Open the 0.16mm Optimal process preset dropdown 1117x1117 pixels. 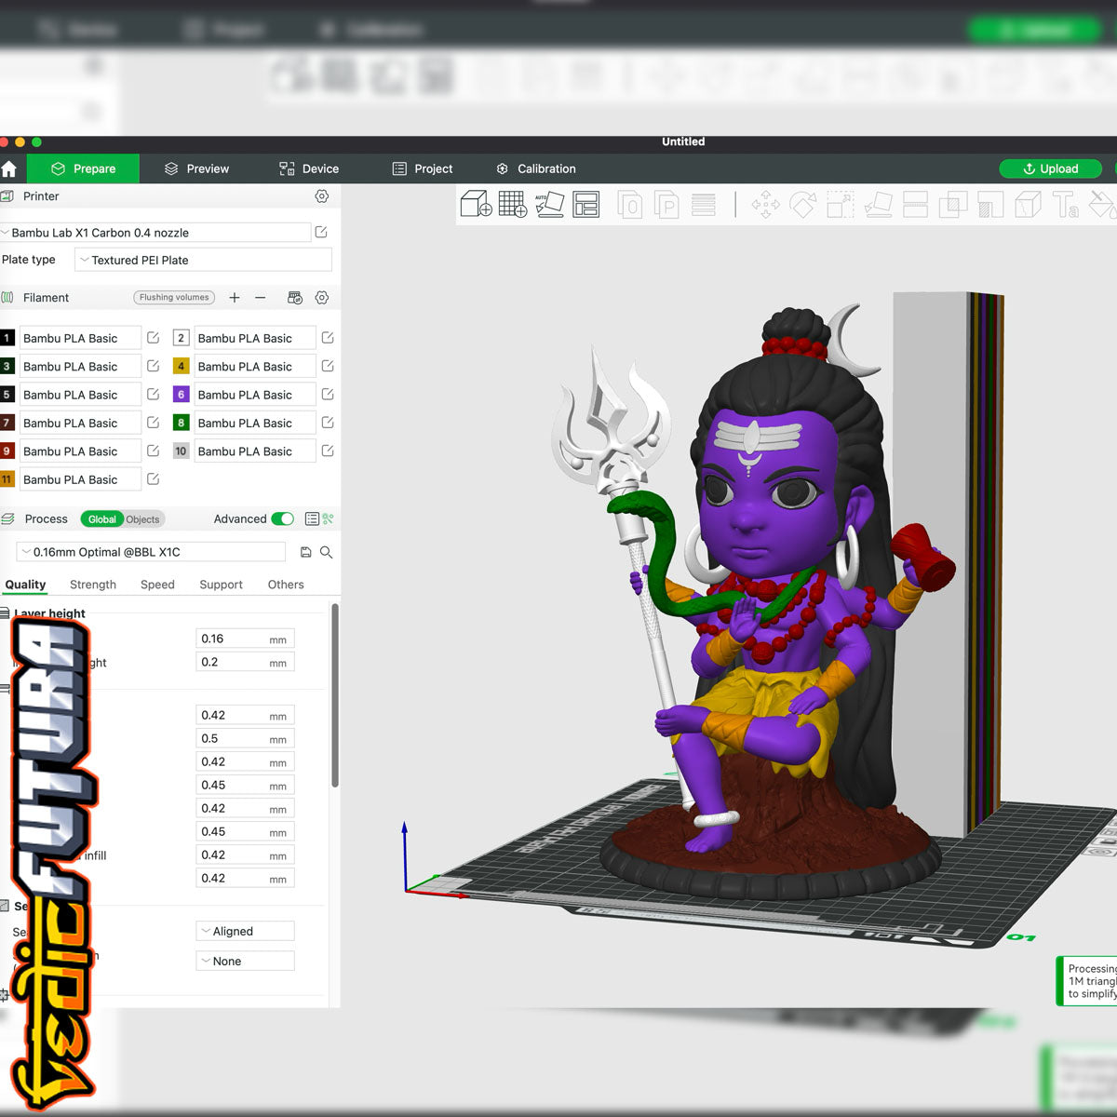[154, 552]
